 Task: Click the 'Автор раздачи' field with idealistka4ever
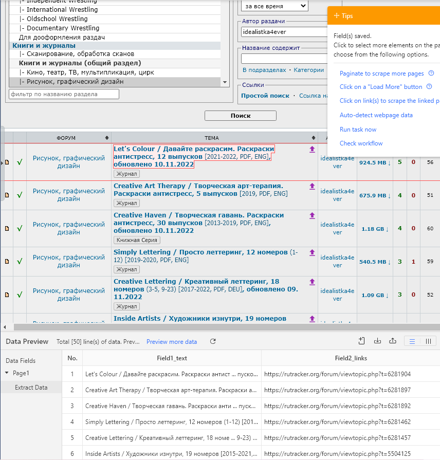point(284,32)
